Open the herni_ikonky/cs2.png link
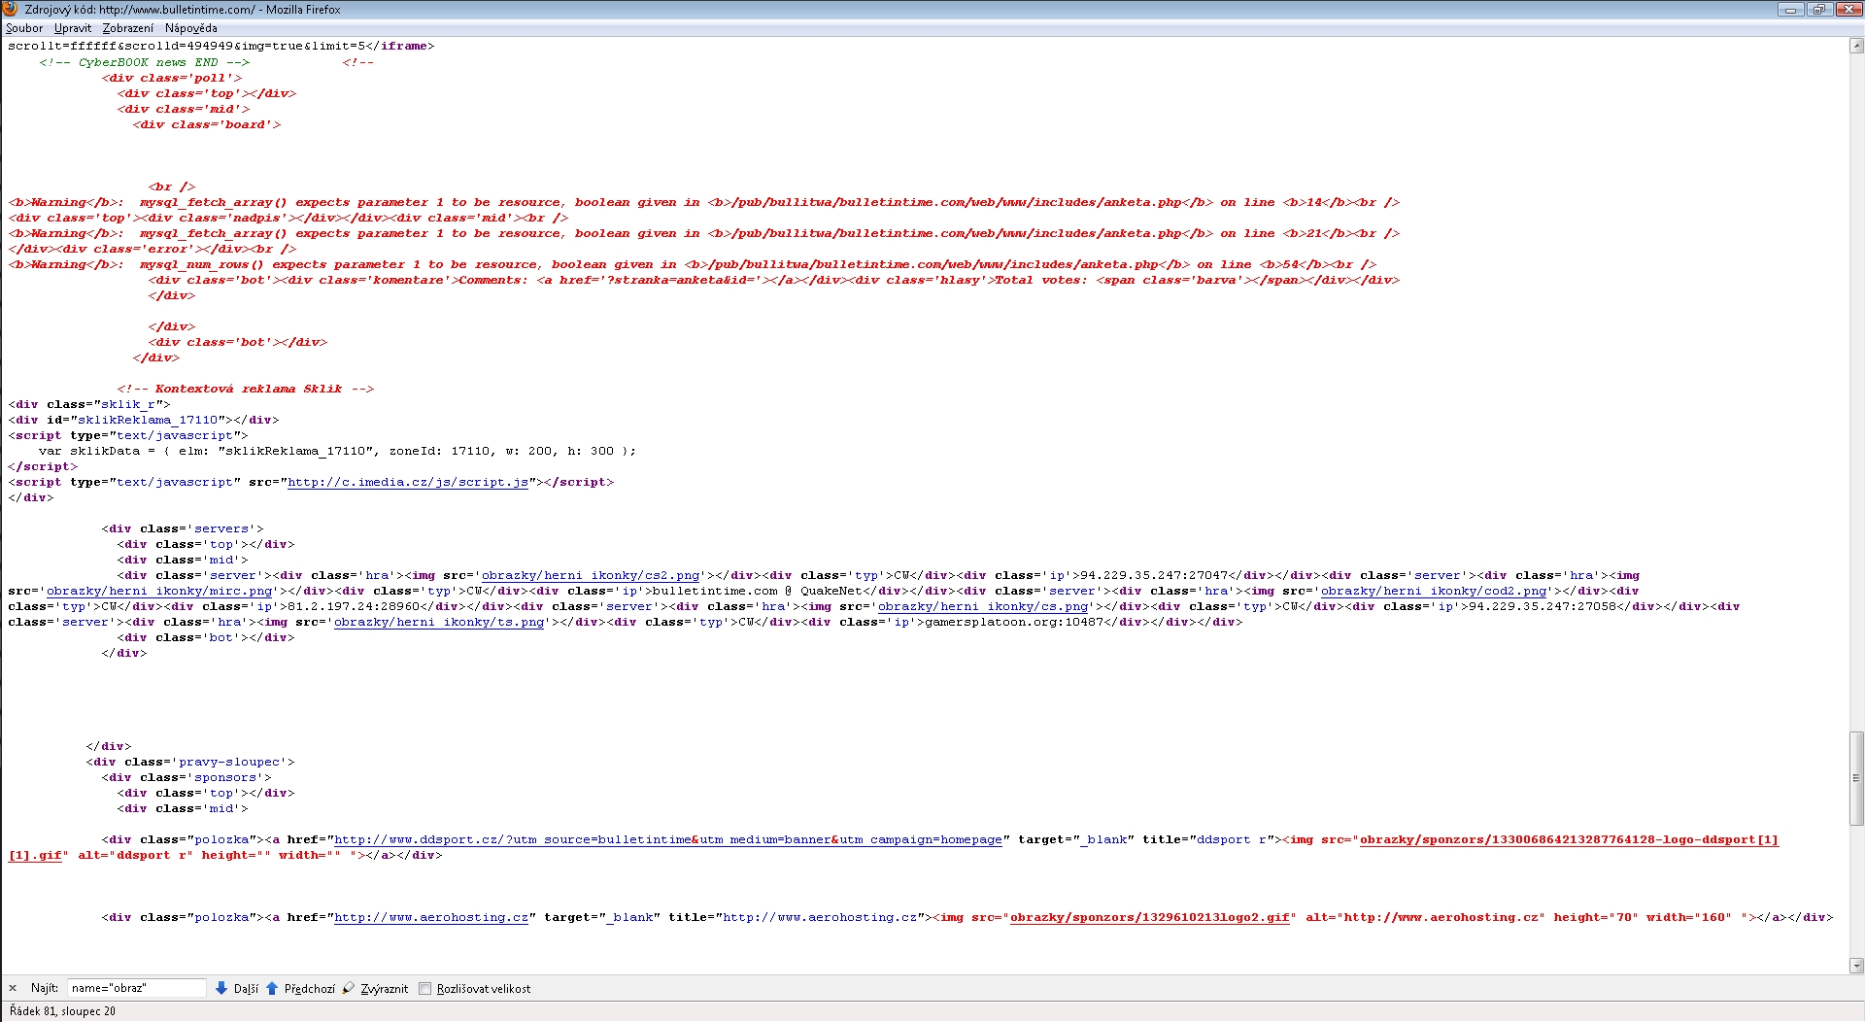The height and width of the screenshot is (1022, 1865). pos(591,575)
